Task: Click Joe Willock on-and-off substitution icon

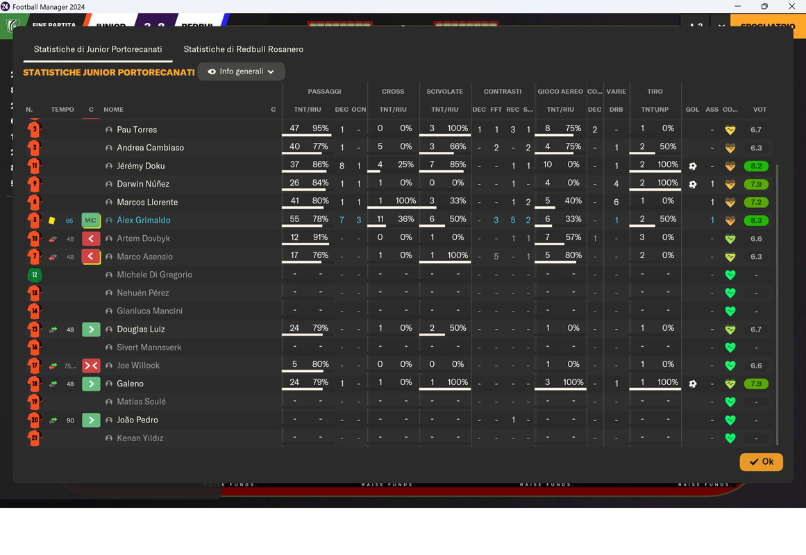Action: coord(91,366)
